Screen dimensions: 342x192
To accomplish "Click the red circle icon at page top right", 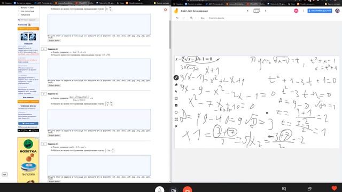I will 165,10.
